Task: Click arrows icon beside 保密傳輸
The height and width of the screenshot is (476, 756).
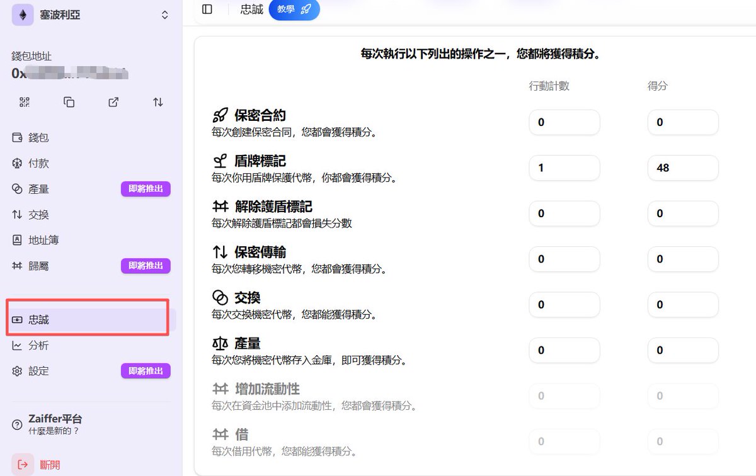Action: click(220, 252)
